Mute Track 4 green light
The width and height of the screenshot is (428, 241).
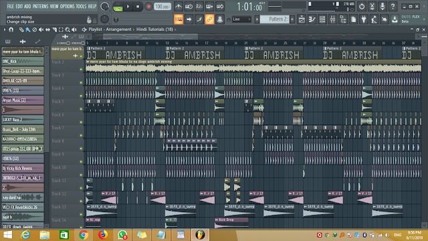tap(81, 96)
